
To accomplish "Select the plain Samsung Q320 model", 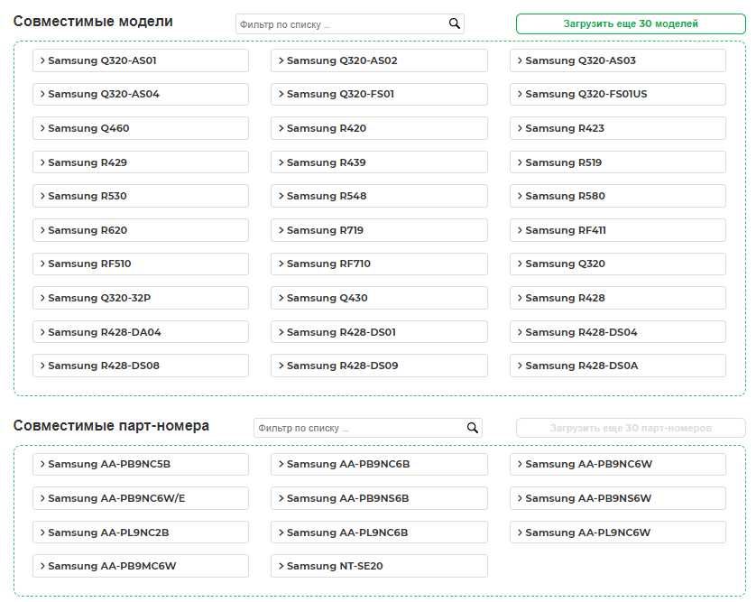I will click(x=618, y=264).
